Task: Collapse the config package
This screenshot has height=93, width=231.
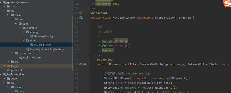Action: tap(24, 32)
